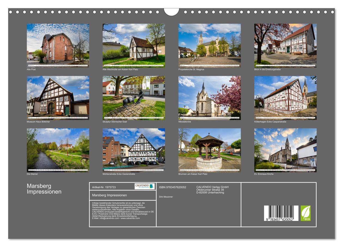Click 'ISBN 9783457620052' text
Screen dimensions: 343x247
pos(173,187)
